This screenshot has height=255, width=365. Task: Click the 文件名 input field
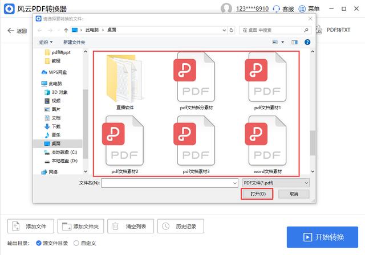point(168,183)
